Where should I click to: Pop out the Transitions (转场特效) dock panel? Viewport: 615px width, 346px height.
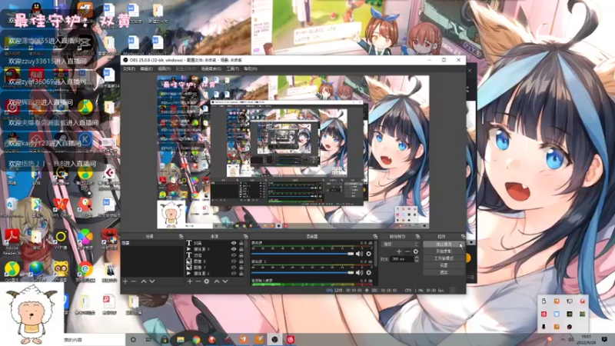[x=417, y=237]
